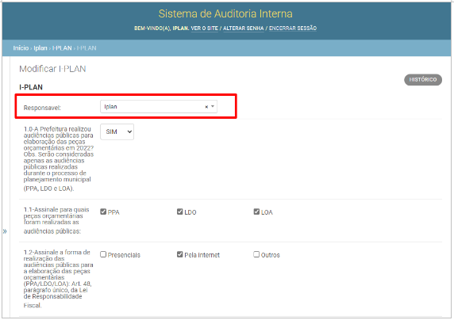Open the ALTERAR SENHA link
The height and width of the screenshot is (320, 454).
(x=243, y=29)
